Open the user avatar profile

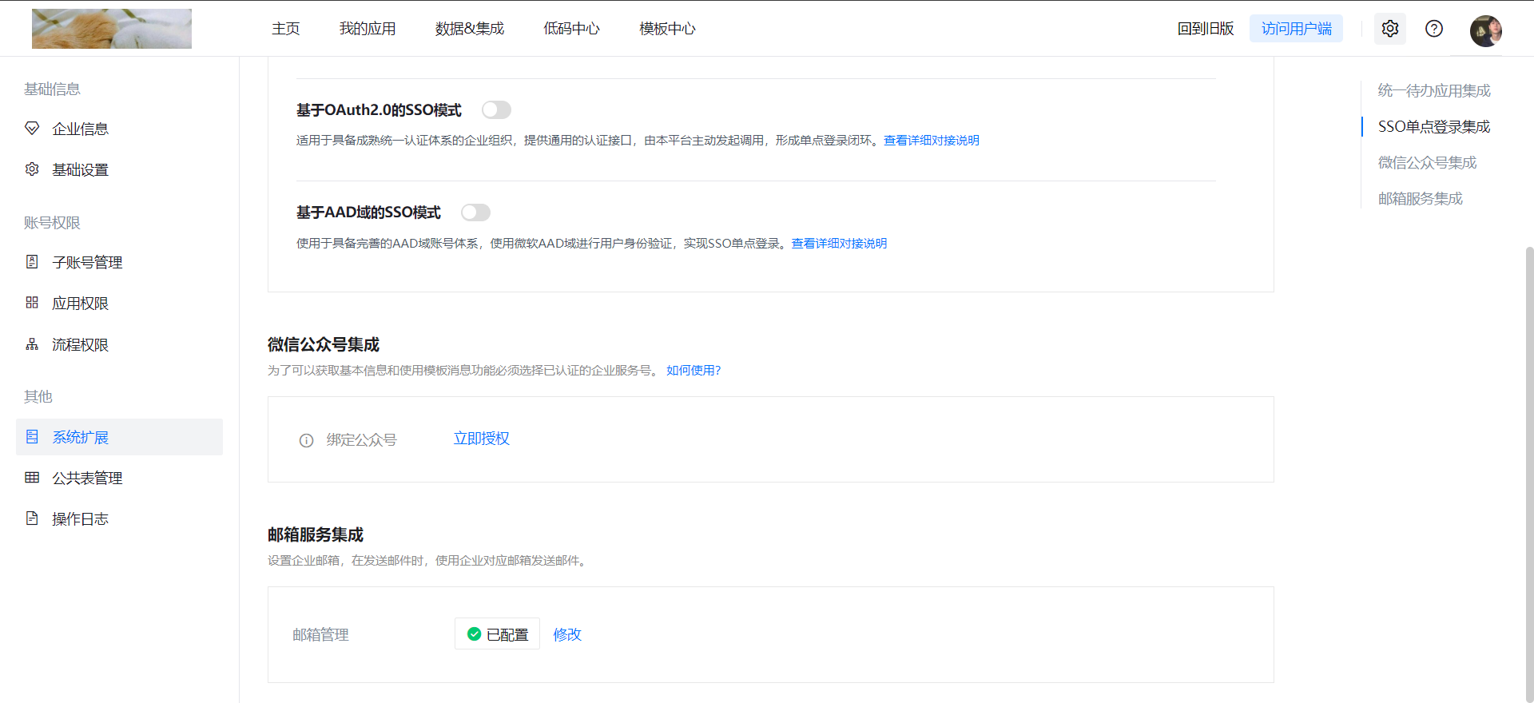(x=1485, y=30)
